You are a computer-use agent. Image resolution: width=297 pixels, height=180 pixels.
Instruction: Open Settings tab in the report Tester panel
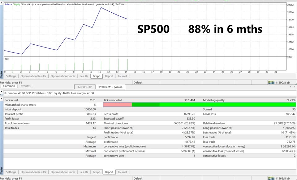click(11, 172)
